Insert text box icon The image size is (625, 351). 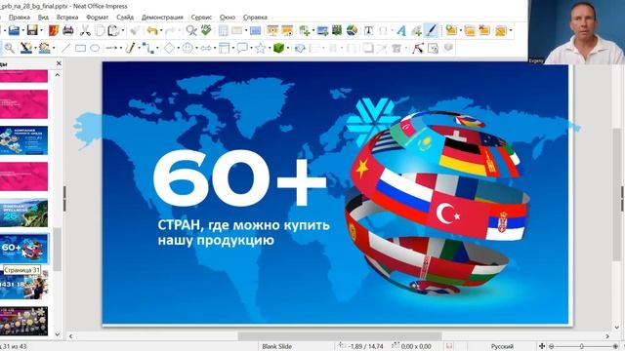coord(369,30)
